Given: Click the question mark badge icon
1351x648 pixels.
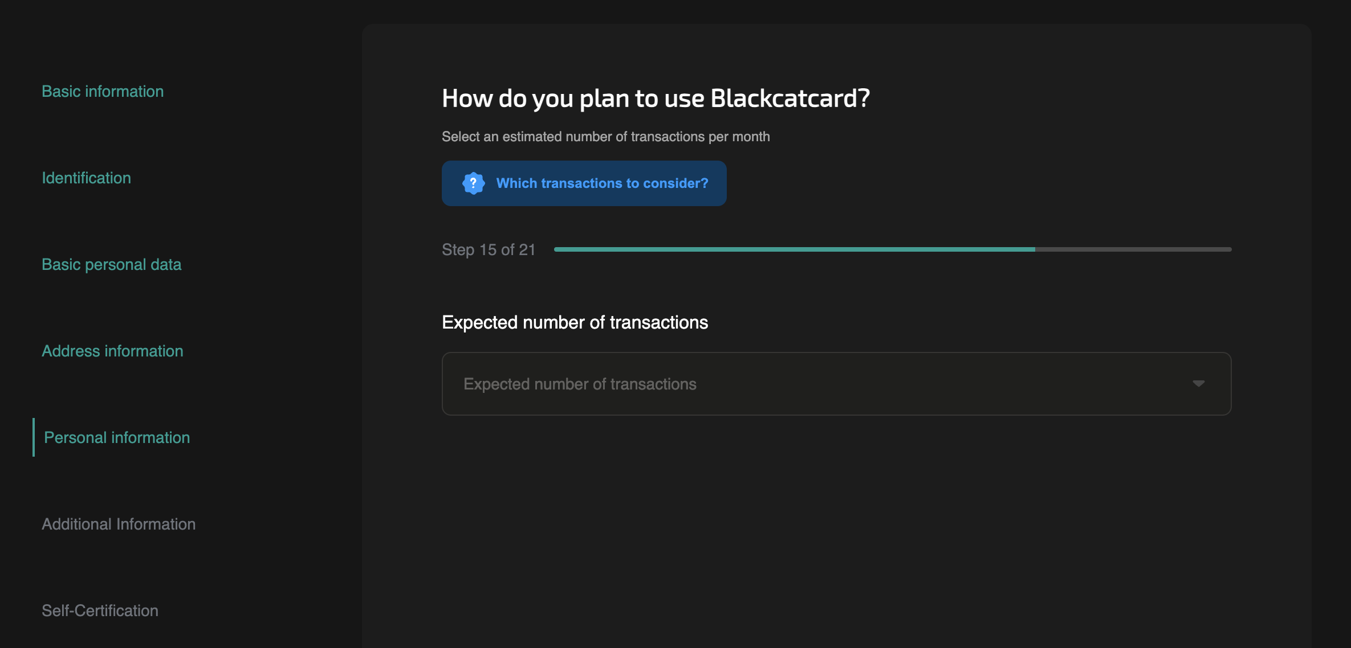Looking at the screenshot, I should pos(473,183).
